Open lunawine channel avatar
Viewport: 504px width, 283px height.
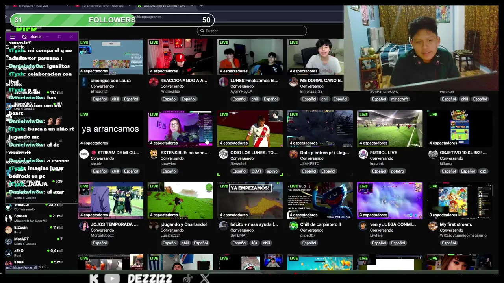click(x=154, y=154)
